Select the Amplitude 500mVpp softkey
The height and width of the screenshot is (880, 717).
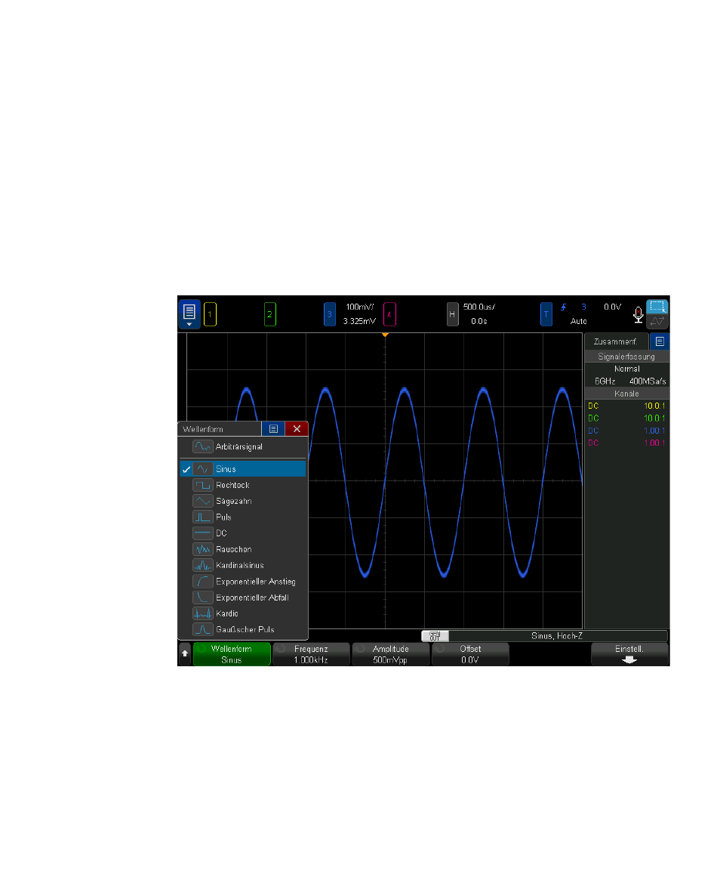(391, 654)
